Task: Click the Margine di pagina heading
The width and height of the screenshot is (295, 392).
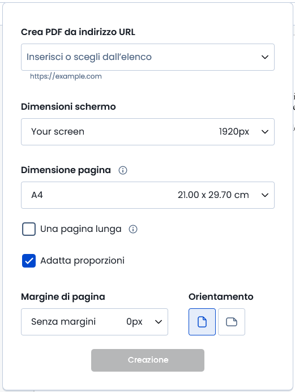Action: [63, 297]
